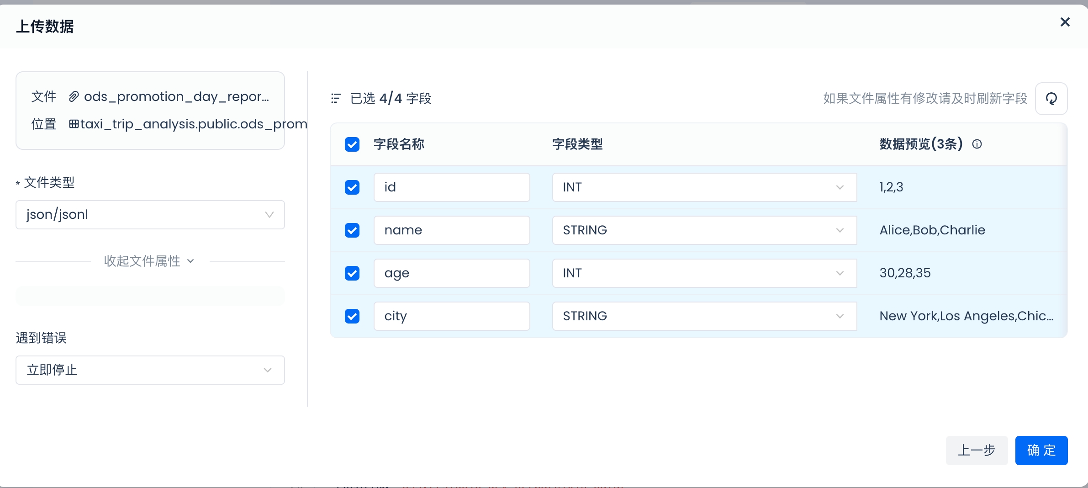Screen dimensions: 1088x488
Task: Open the 文件类型 json/jsonl dropdown
Action: (150, 215)
